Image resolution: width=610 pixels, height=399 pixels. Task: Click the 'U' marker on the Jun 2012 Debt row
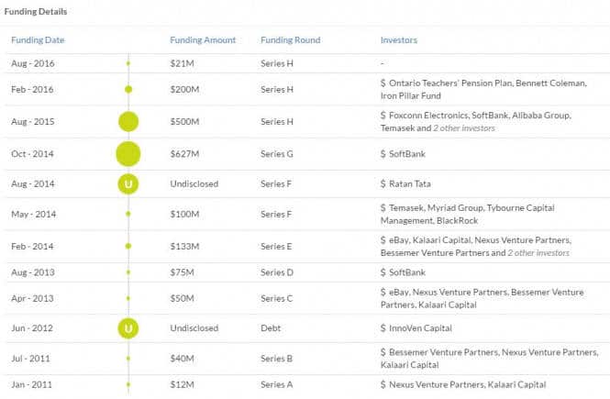click(x=128, y=327)
